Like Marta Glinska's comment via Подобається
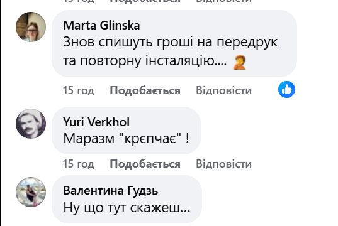Image resolution: width=338 pixels, height=226 pixels. coord(145,90)
